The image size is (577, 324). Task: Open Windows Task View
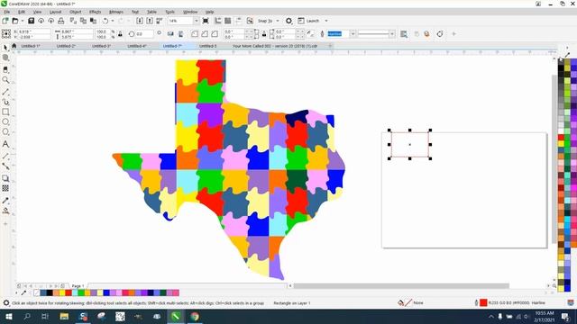(45, 316)
